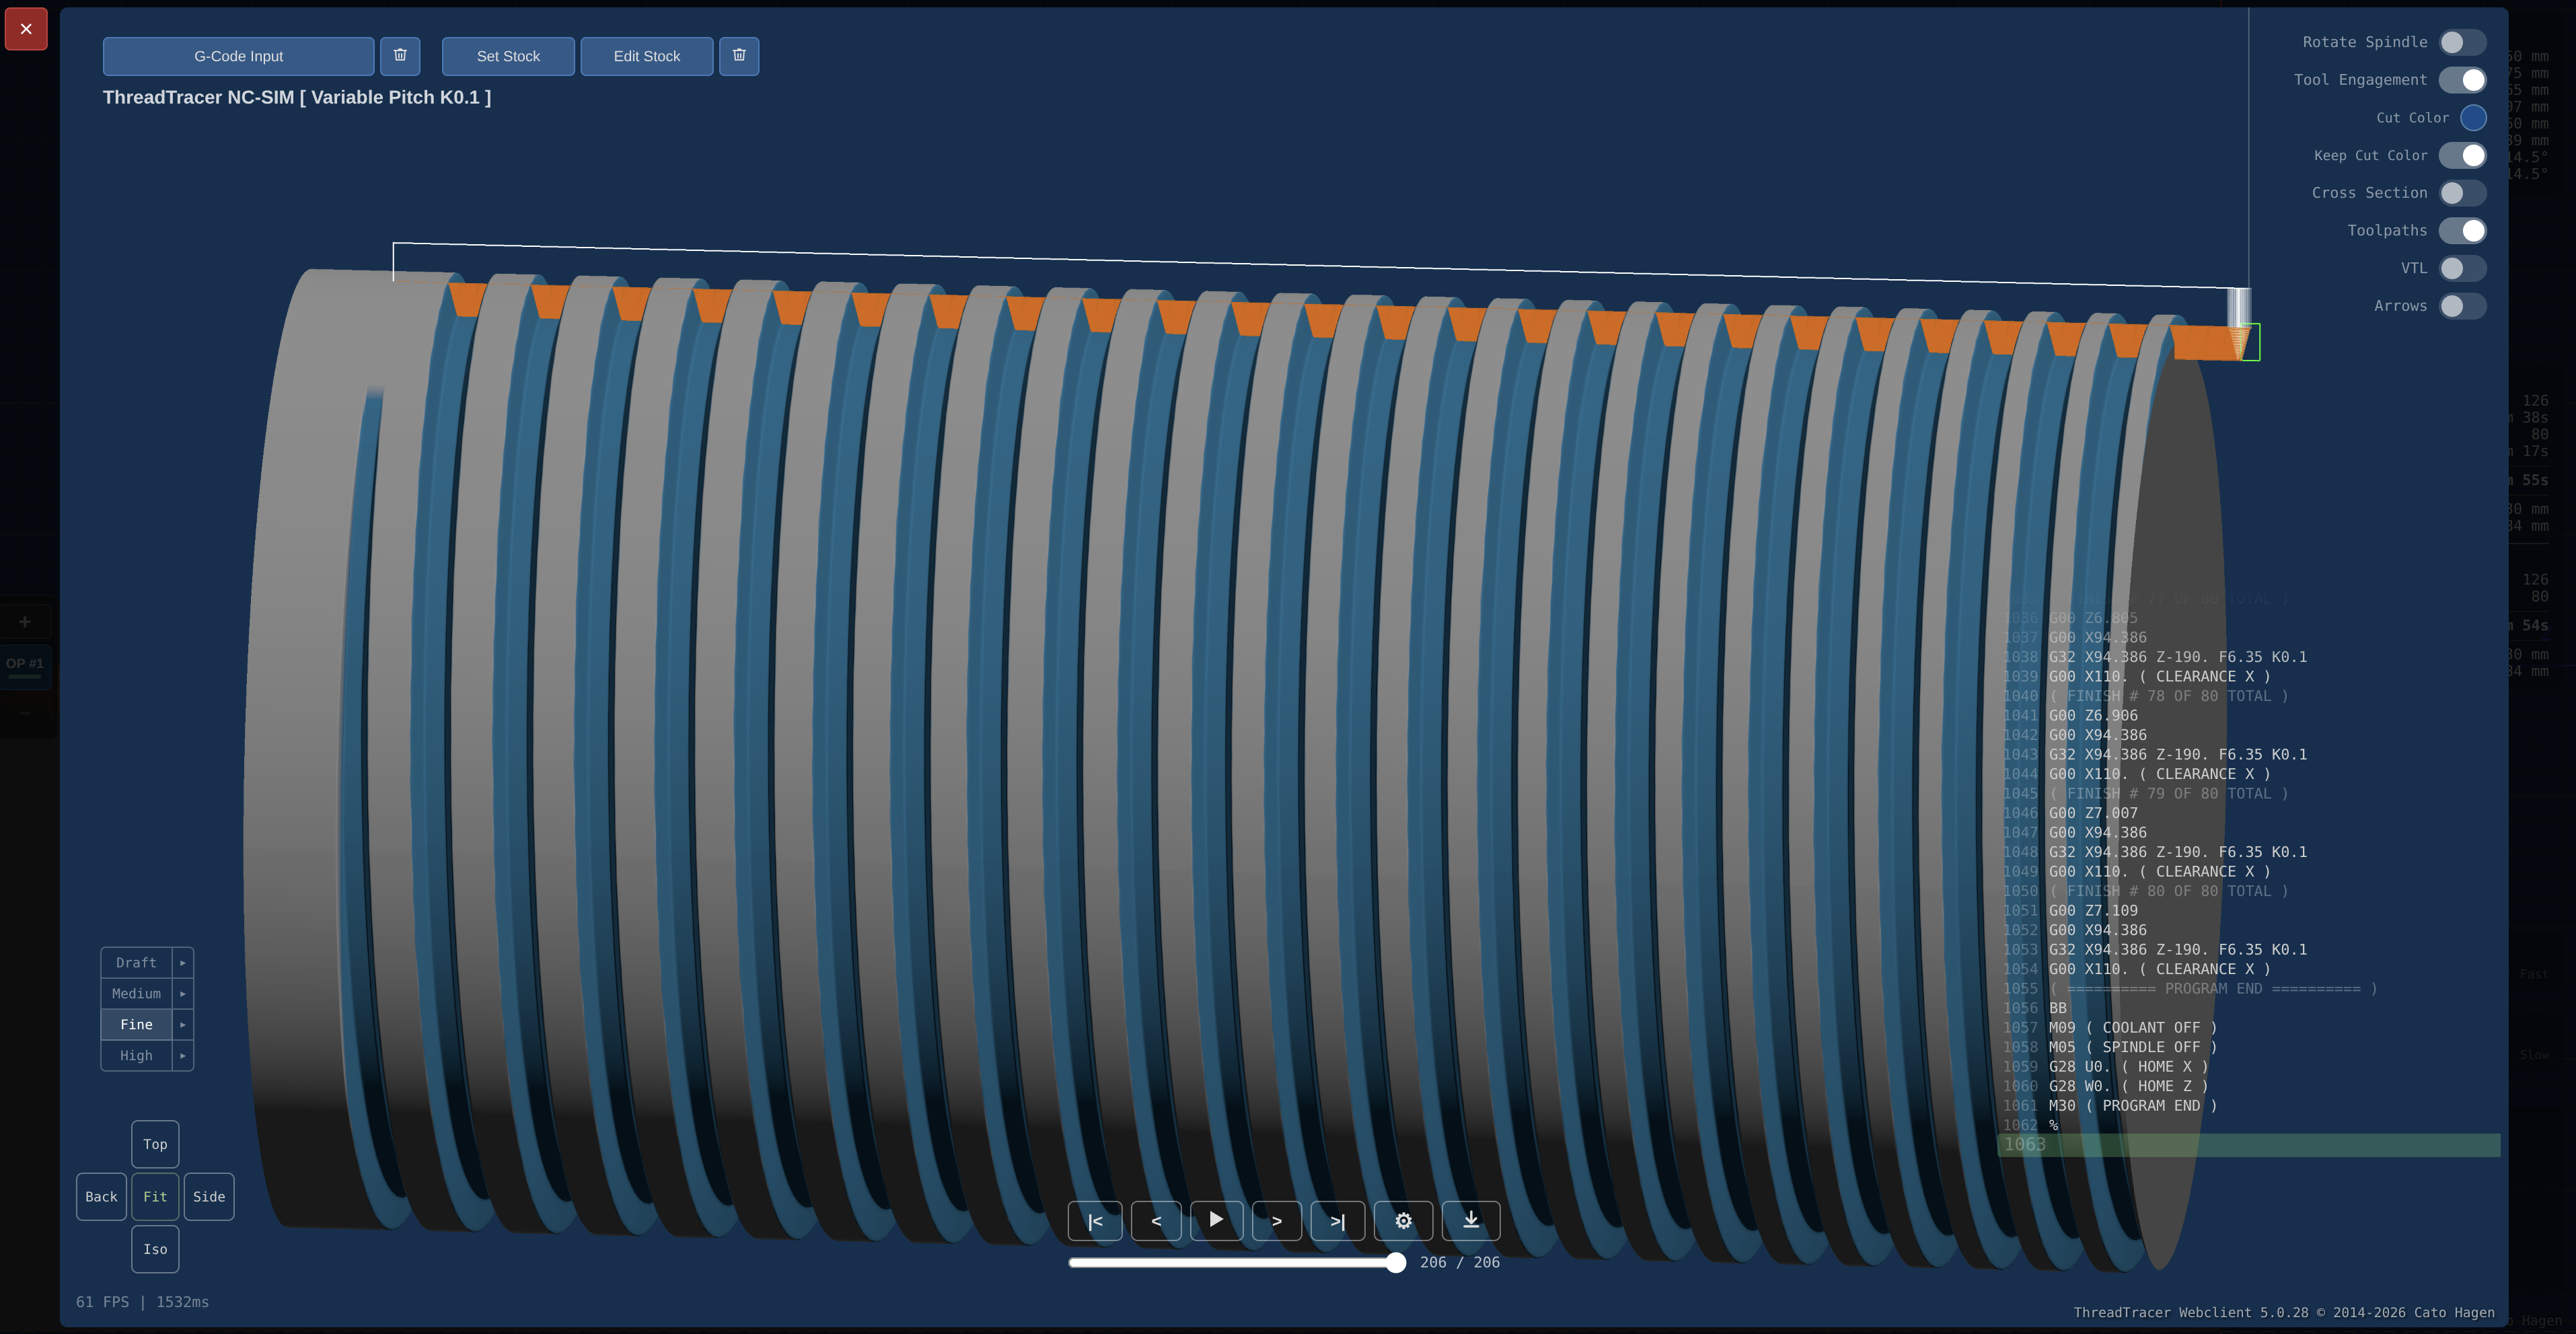Step the simulation forward one move
This screenshot has width=2576, height=1334.
pos(1277,1221)
